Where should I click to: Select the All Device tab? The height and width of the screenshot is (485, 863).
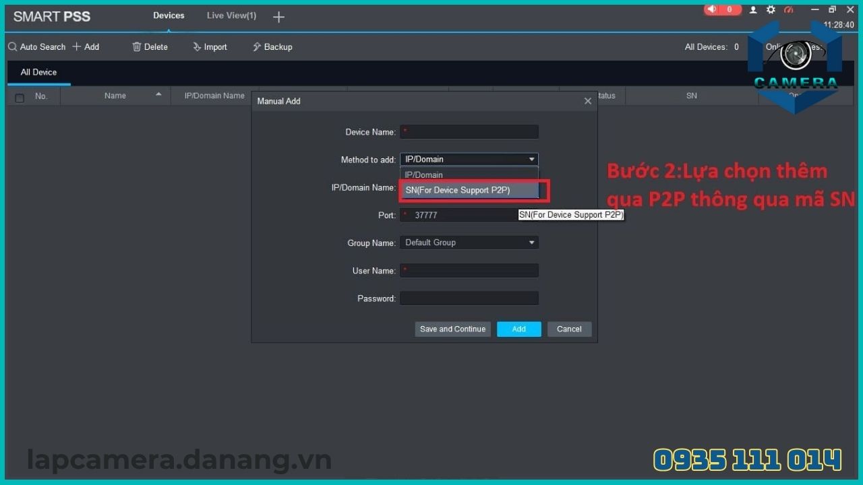tap(38, 73)
